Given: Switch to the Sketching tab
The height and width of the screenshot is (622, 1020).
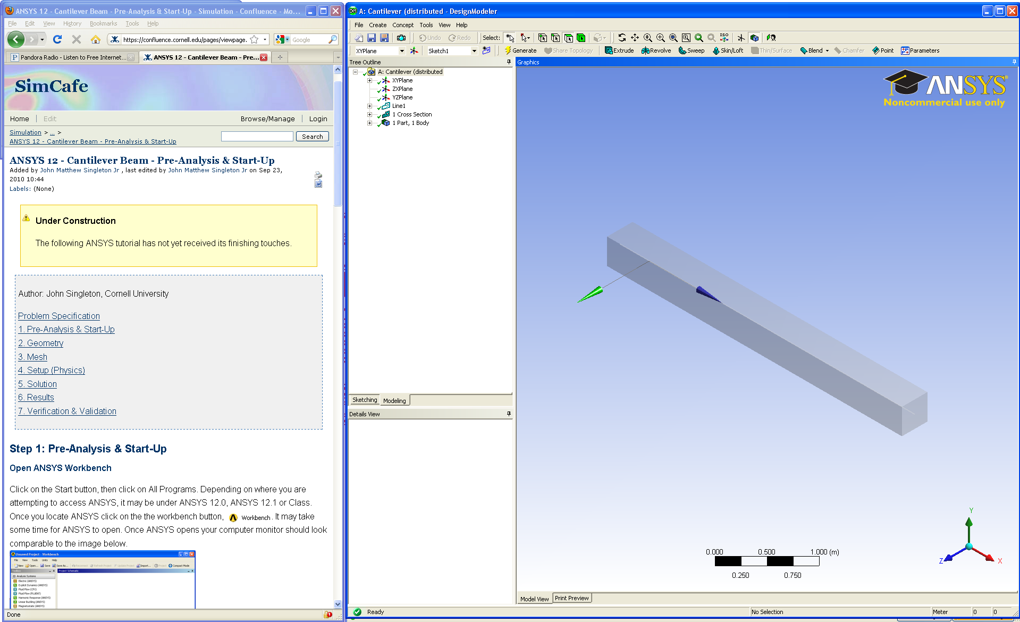Looking at the screenshot, I should pyautogui.click(x=365, y=400).
